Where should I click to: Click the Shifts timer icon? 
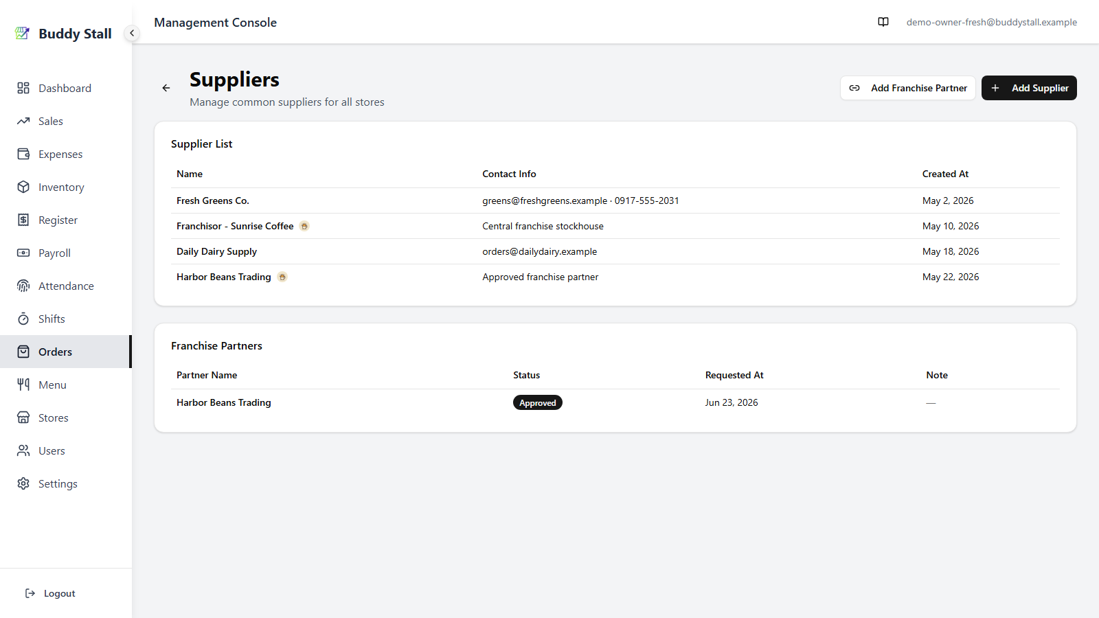pos(23,319)
